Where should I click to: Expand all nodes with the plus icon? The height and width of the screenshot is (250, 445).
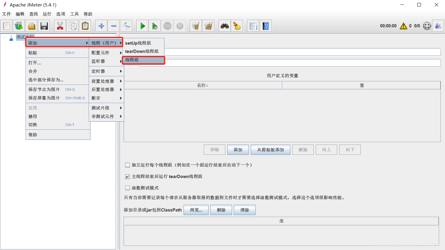click(x=101, y=26)
